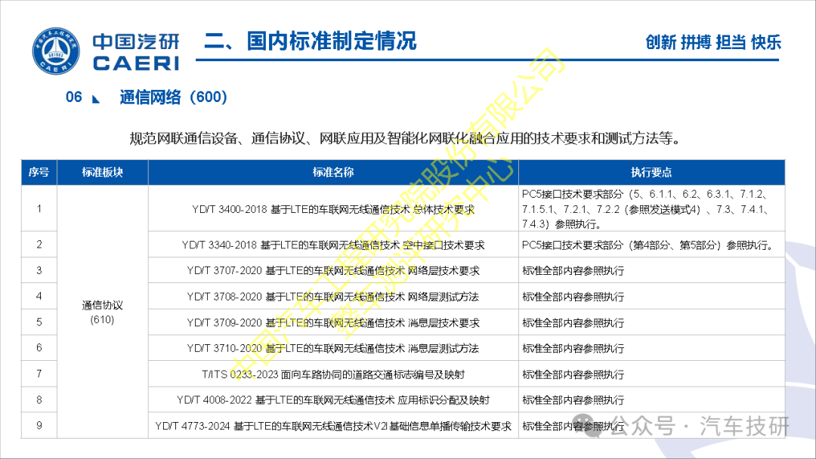
Task: Click 标准全部内容参照执行 in the T/ITS 0233-2023 row
Action: [x=573, y=374]
